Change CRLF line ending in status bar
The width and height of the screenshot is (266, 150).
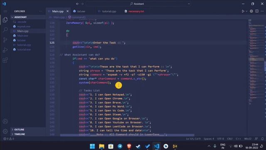click(x=230, y=139)
